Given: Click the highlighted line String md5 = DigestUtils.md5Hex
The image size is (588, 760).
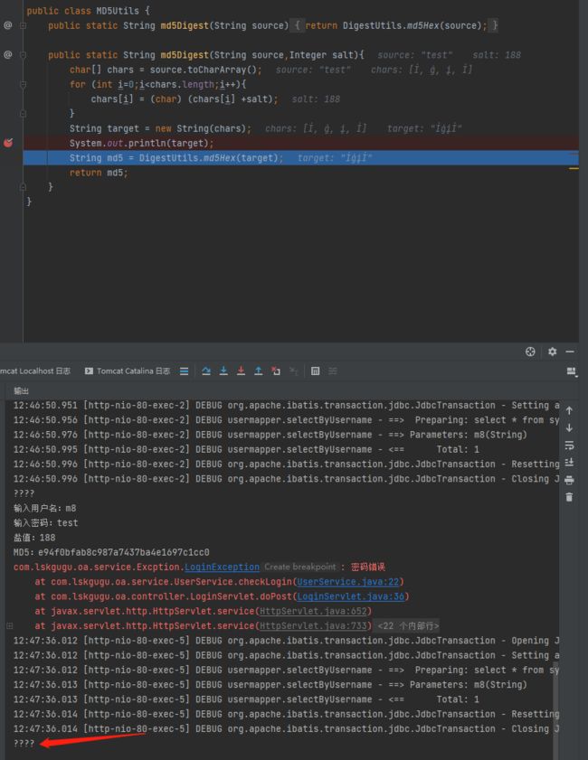Looking at the screenshot, I should (x=301, y=157).
